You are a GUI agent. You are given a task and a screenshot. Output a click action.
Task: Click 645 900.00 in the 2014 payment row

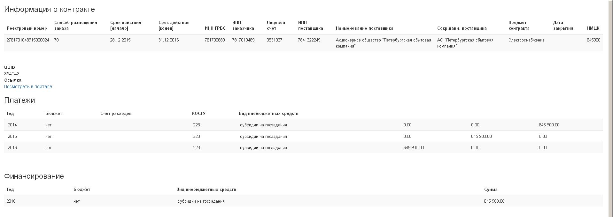[549, 125]
